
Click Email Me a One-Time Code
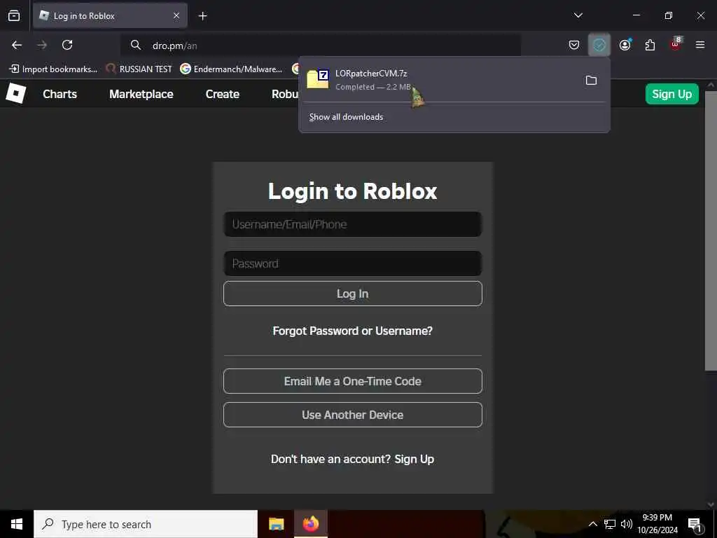click(353, 381)
